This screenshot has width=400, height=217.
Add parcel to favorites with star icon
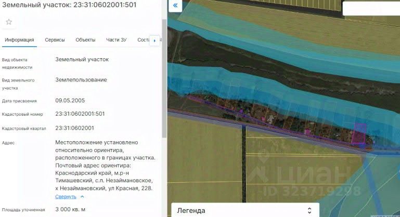9,22
